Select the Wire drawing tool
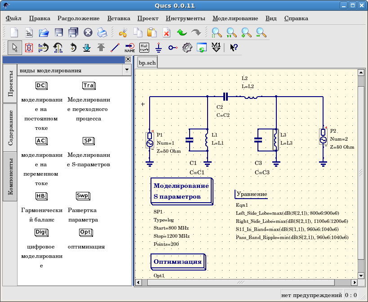The height and width of the screenshot is (302, 368). pyautogui.click(x=115, y=47)
